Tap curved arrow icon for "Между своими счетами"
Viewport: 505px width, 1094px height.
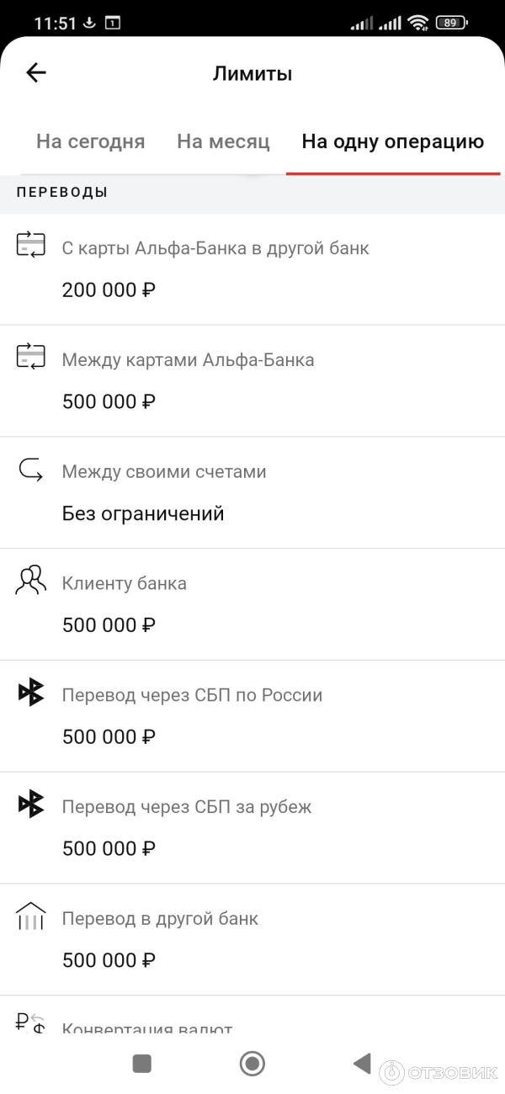29,471
